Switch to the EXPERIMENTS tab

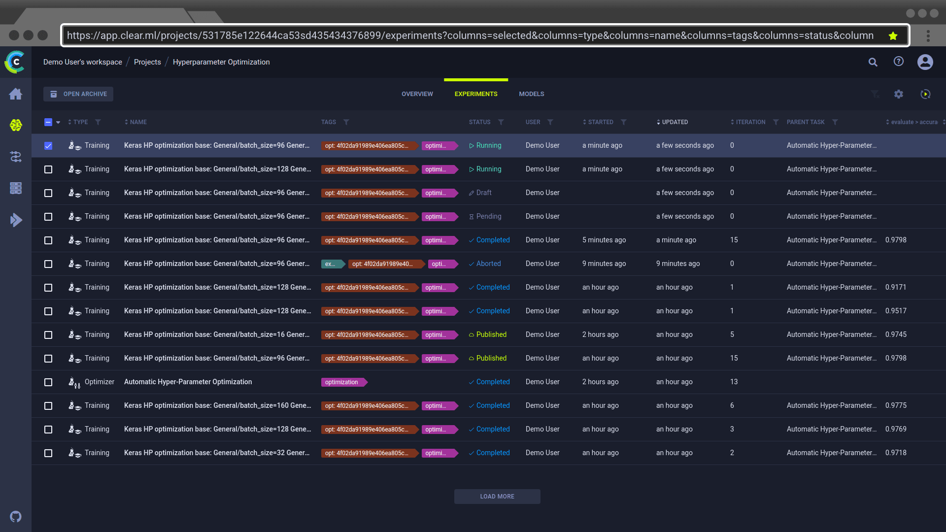pos(476,94)
